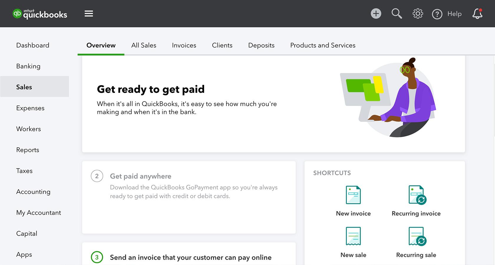The image size is (495, 265).
Task: Select Banking in the left sidebar
Action: pyautogui.click(x=28, y=66)
